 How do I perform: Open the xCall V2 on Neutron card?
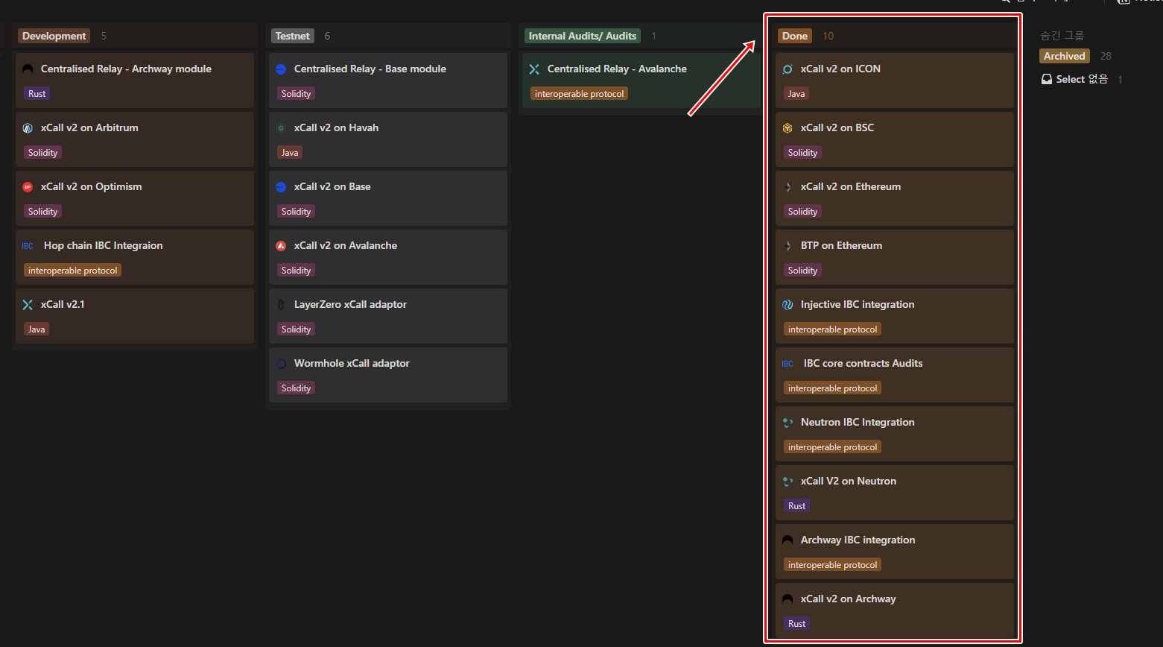point(895,493)
